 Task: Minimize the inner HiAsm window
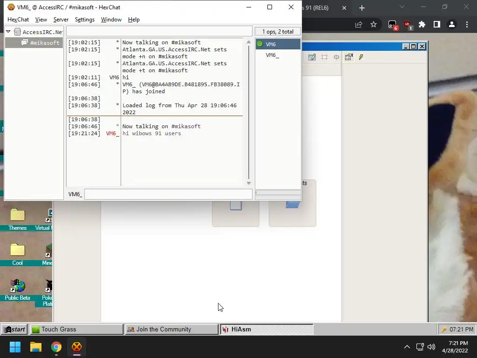[406, 46]
